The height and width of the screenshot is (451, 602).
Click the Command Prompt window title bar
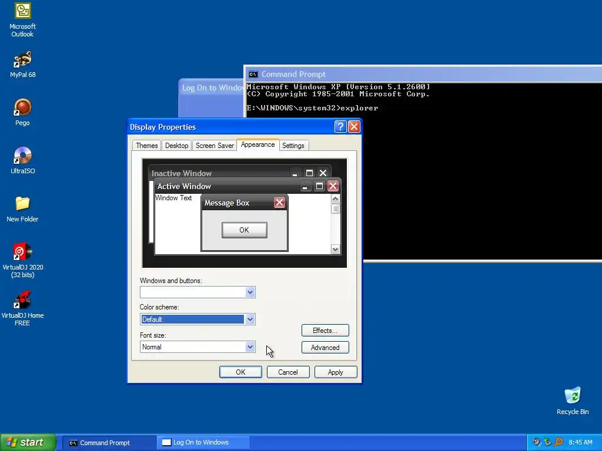[x=423, y=74]
